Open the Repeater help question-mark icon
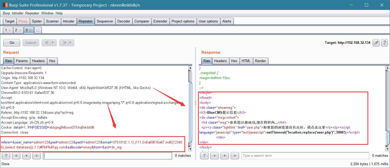This screenshot has width=390, height=168. tap(384, 43)
